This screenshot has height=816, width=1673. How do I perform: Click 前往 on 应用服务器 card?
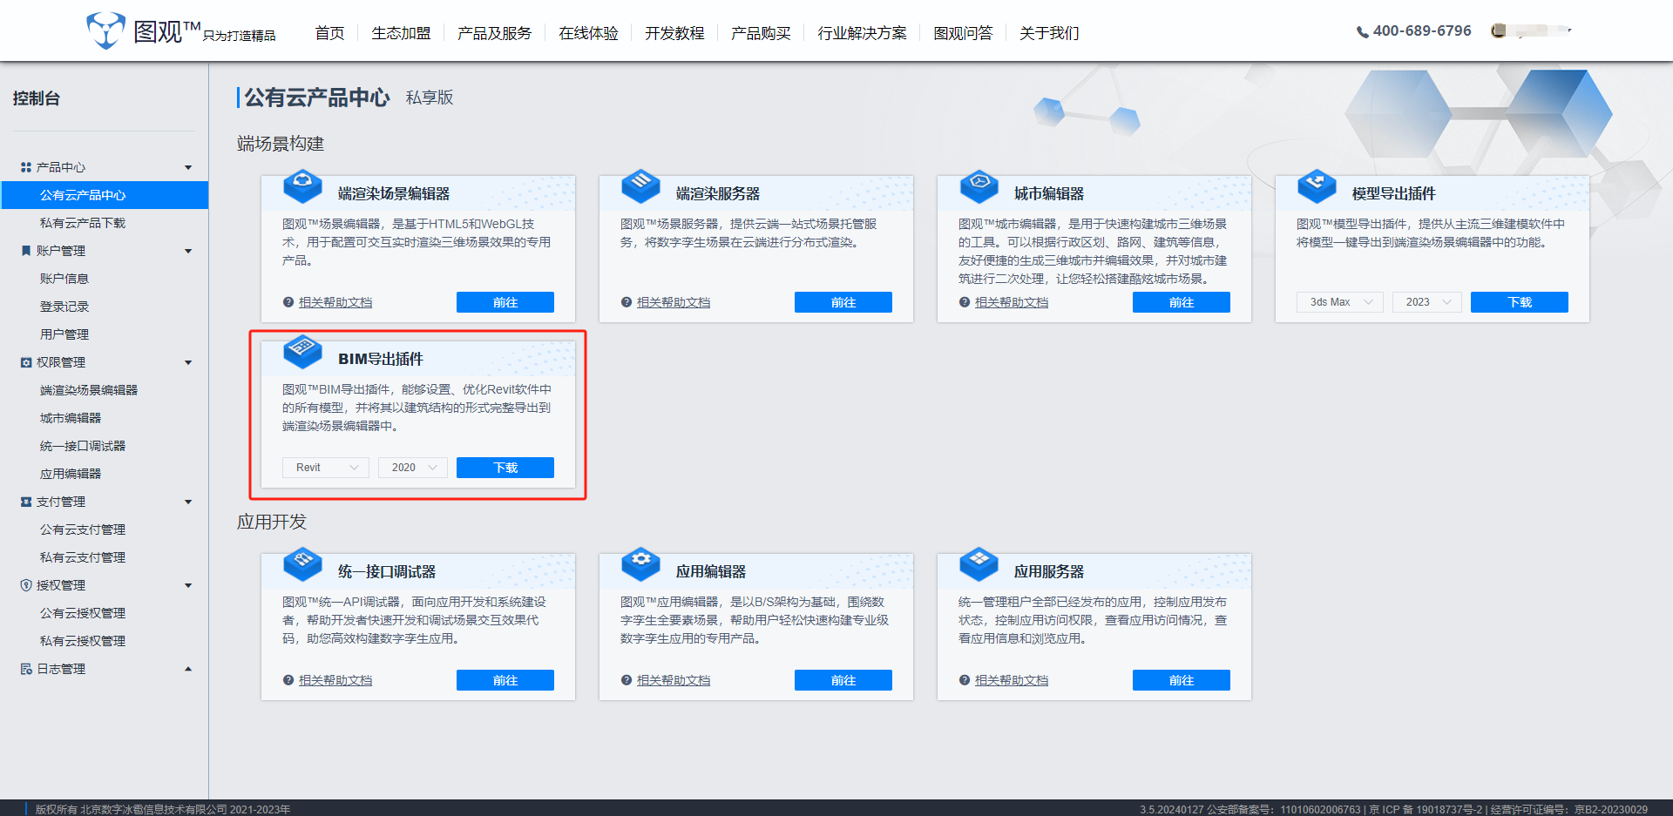pos(1182,680)
